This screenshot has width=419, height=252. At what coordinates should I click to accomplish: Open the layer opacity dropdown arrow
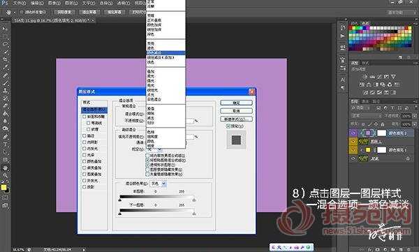click(x=414, y=116)
